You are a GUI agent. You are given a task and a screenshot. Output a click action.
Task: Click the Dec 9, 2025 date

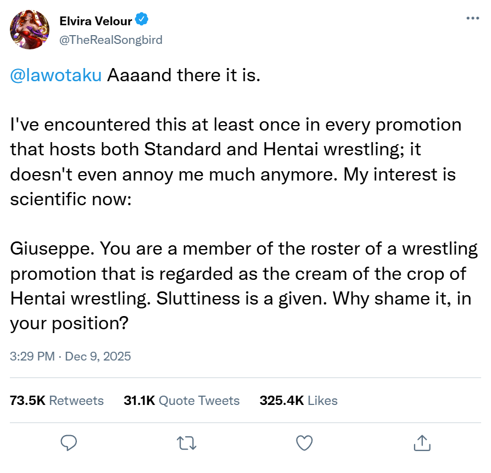coord(98,356)
